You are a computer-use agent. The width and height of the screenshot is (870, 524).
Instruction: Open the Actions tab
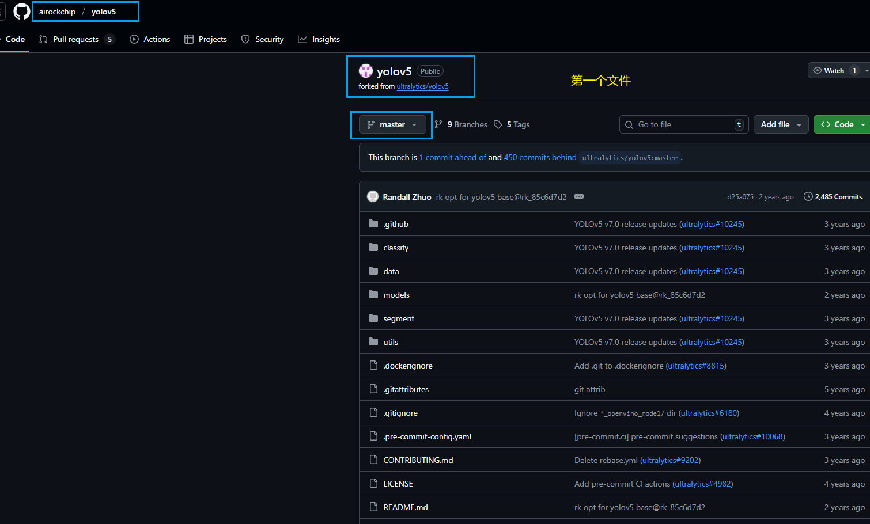(150, 39)
